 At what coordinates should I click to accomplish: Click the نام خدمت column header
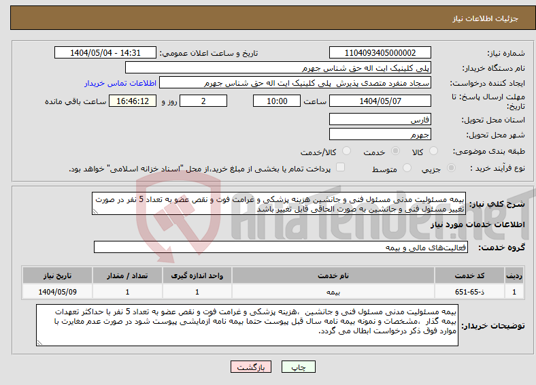click(333, 275)
